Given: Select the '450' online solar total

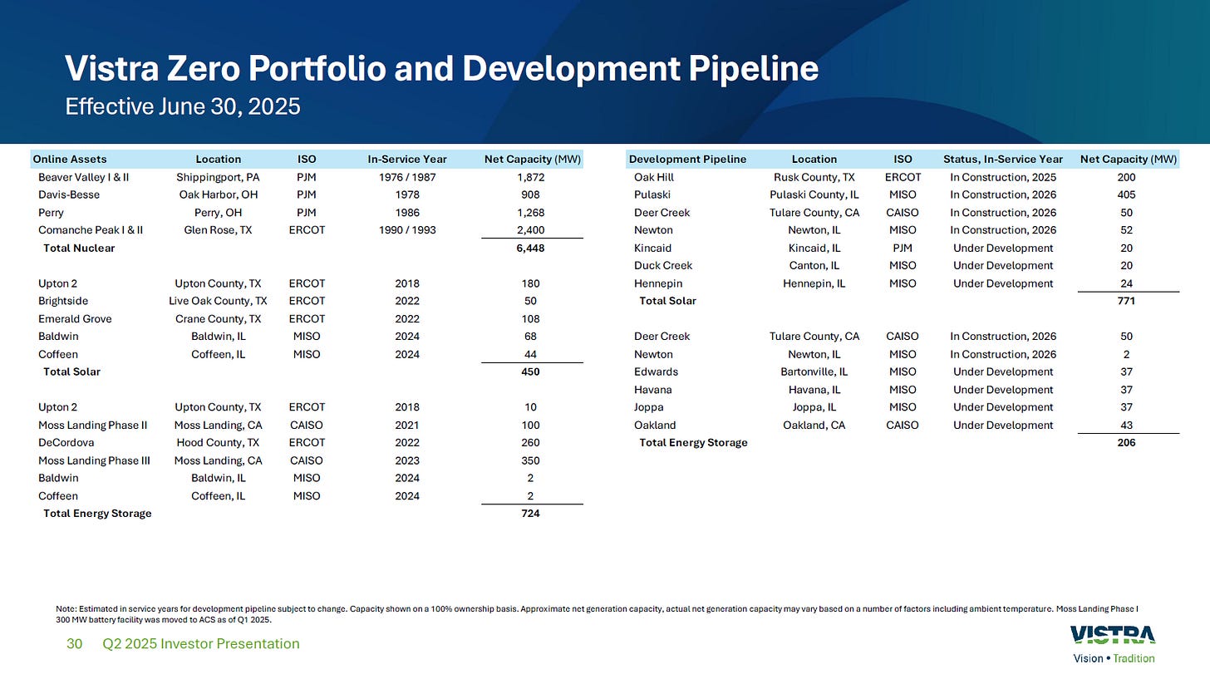Looking at the screenshot, I should coord(530,371).
